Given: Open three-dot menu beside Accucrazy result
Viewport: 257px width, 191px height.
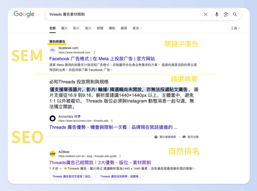Looking at the screenshot, I should pyautogui.click(x=112, y=121).
